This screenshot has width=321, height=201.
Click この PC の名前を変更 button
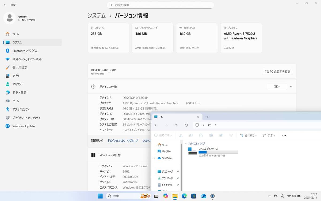click(x=277, y=72)
